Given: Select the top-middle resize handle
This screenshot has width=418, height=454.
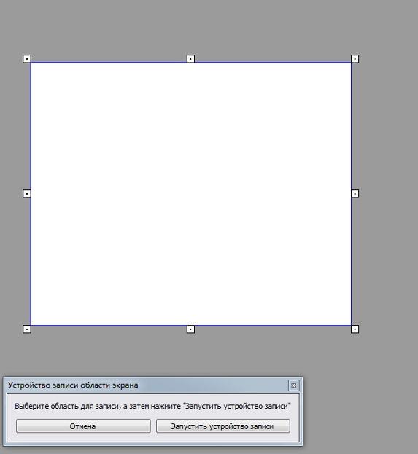Looking at the screenshot, I should (190, 59).
